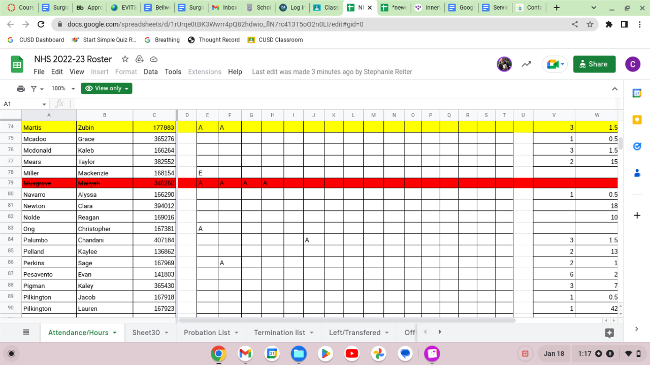Hide the side panel chevron
Screen dimensions: 650x365
pyautogui.click(x=637, y=329)
